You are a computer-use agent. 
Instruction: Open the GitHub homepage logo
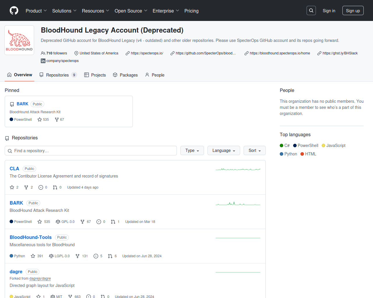tap(14, 10)
